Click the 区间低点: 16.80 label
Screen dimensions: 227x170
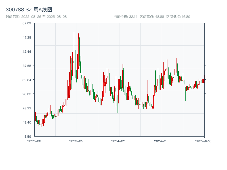pyautogui.click(x=178, y=16)
